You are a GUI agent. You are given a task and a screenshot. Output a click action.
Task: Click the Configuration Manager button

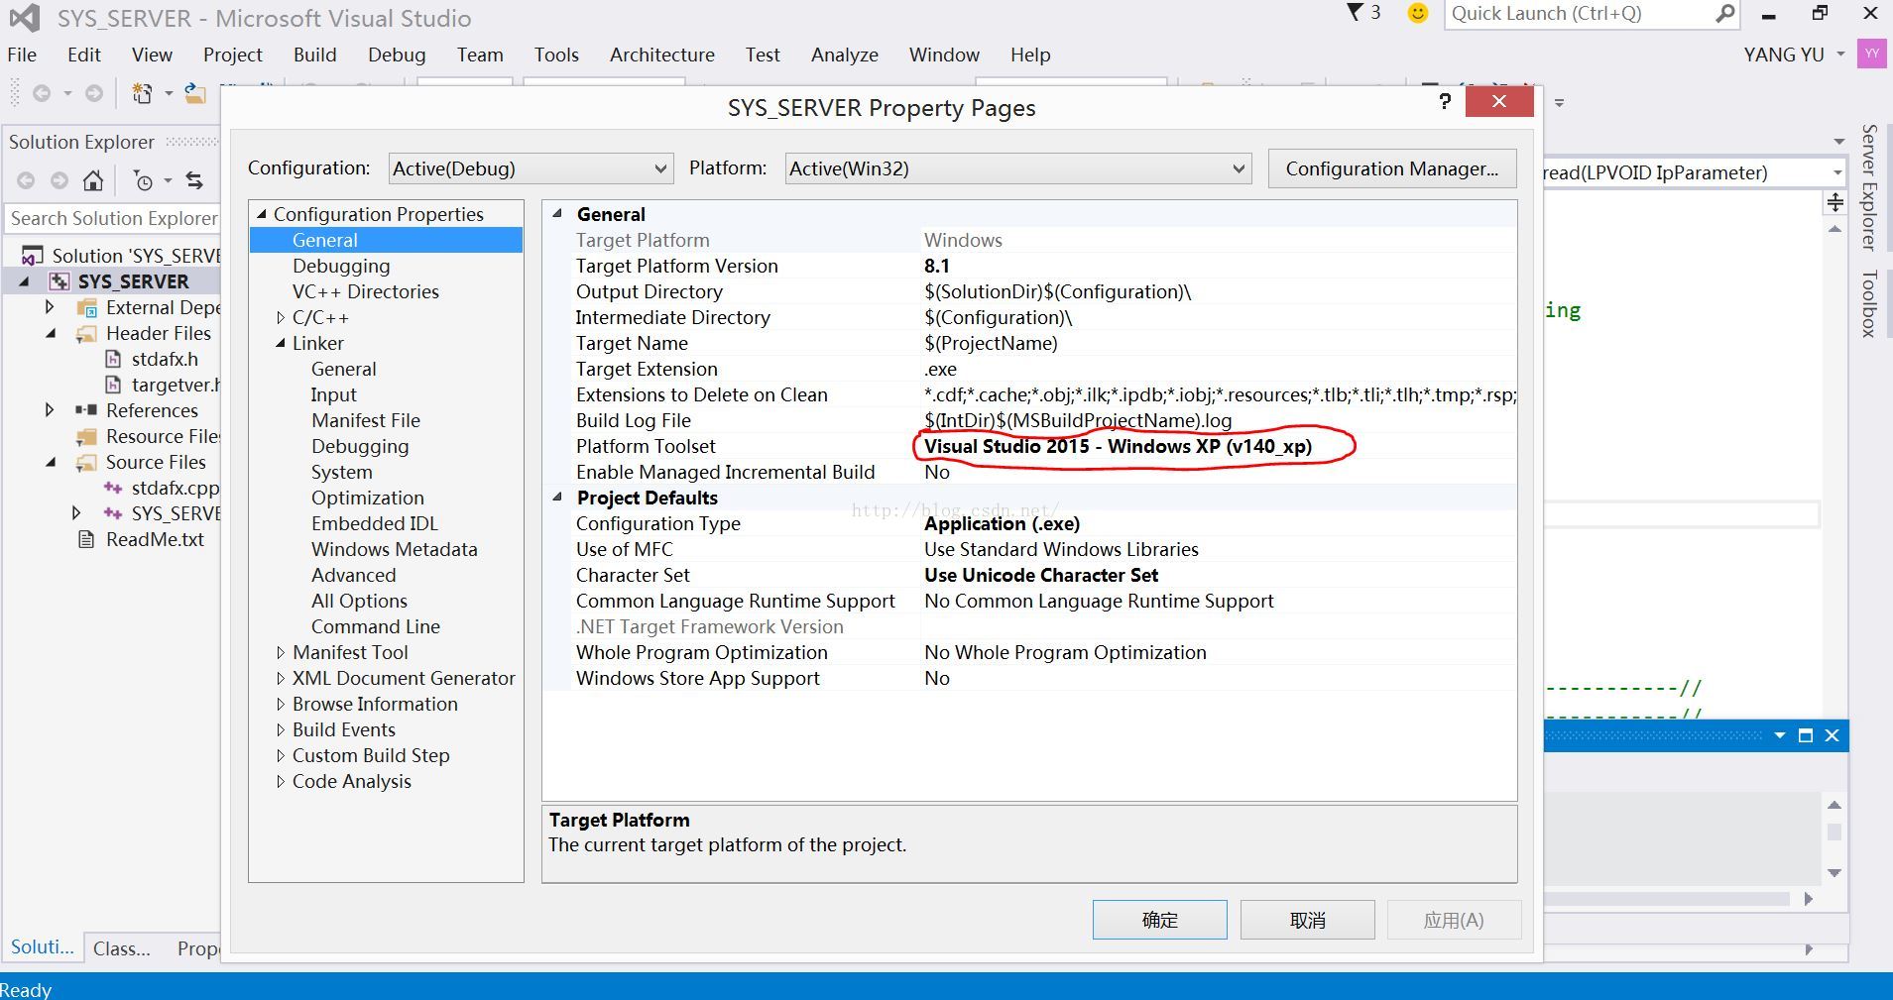click(x=1392, y=168)
